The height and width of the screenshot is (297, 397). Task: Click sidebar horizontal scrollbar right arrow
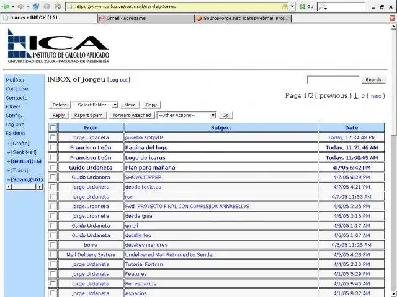pyautogui.click(x=40, y=187)
